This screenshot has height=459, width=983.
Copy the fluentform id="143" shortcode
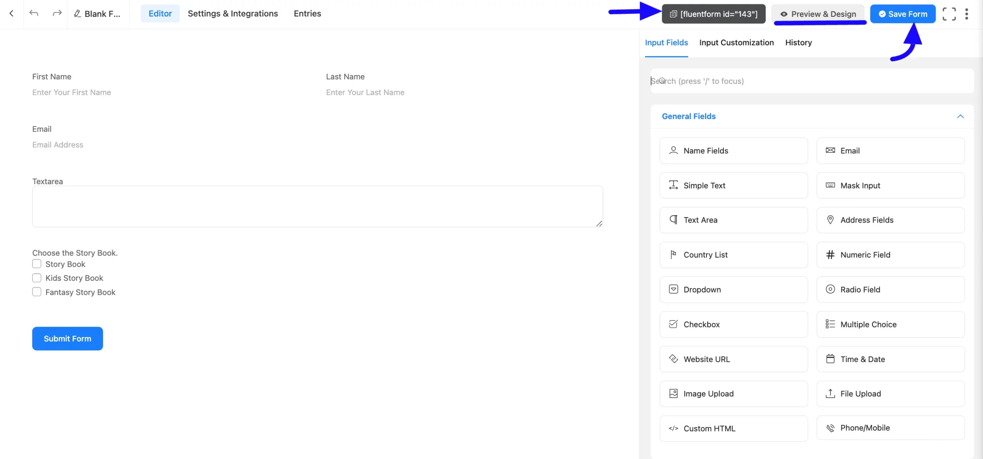click(x=713, y=14)
